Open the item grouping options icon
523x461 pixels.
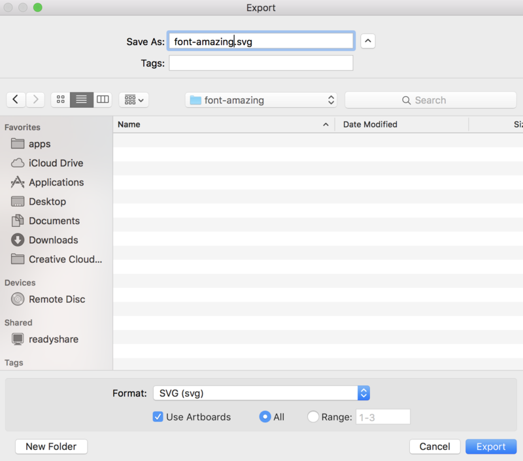point(133,99)
